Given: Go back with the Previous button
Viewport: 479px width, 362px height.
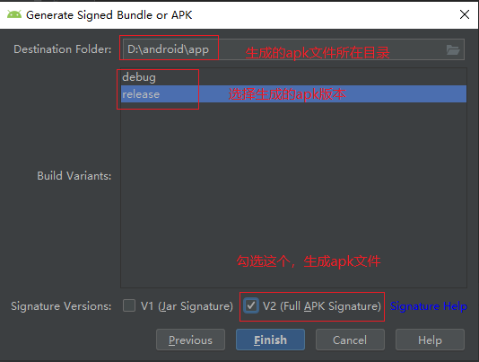Looking at the screenshot, I should pyautogui.click(x=191, y=340).
